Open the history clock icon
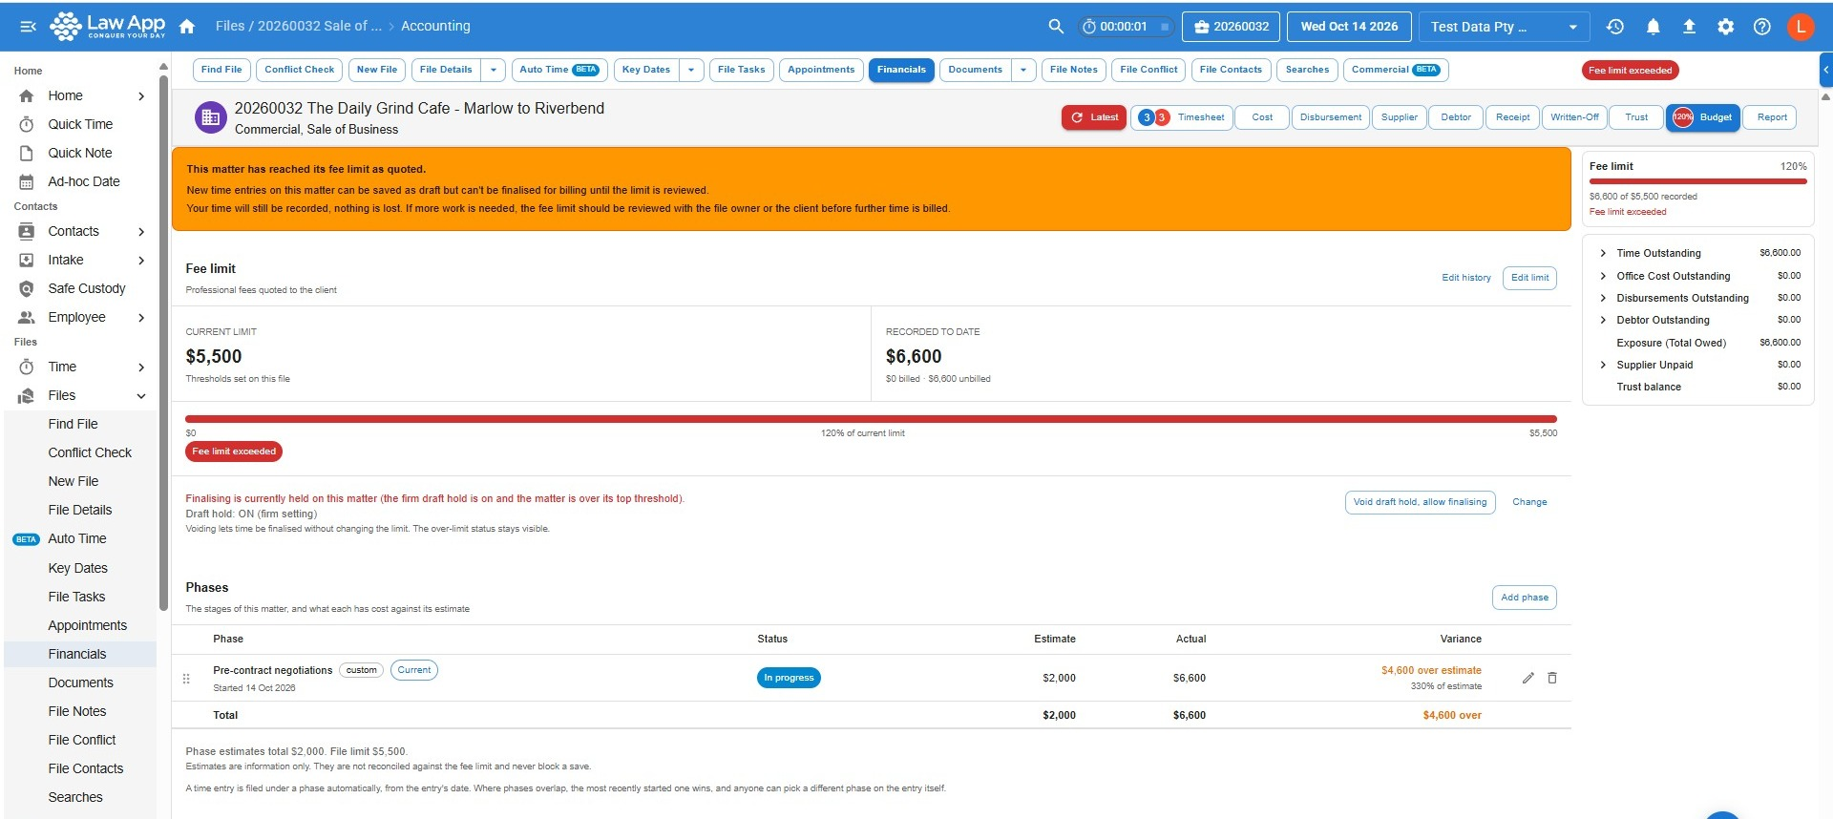The height and width of the screenshot is (819, 1833). (x=1615, y=27)
